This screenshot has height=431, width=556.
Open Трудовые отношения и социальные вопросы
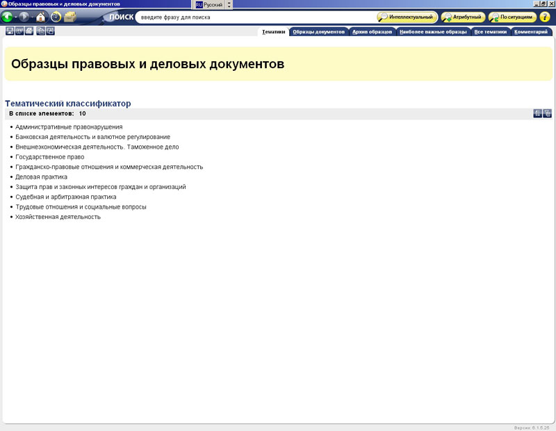(81, 207)
